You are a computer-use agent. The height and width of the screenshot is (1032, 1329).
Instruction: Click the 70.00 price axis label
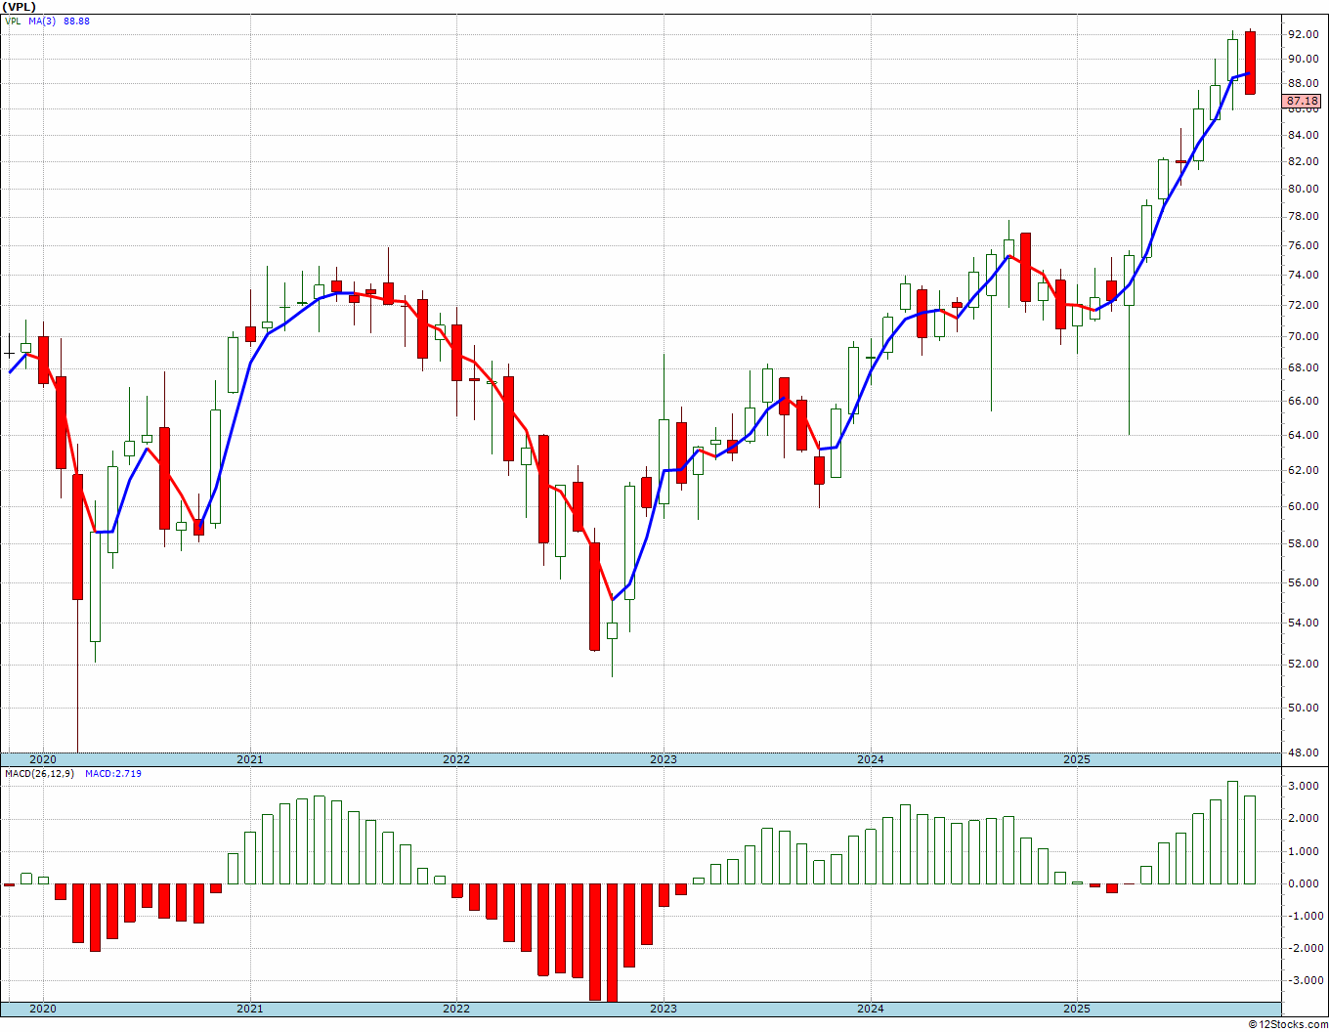(x=1303, y=336)
